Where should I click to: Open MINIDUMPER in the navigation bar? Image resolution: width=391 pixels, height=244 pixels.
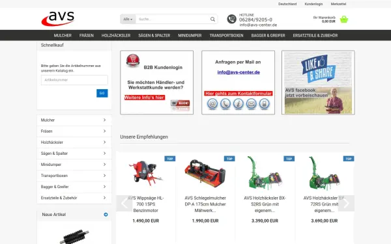point(190,35)
